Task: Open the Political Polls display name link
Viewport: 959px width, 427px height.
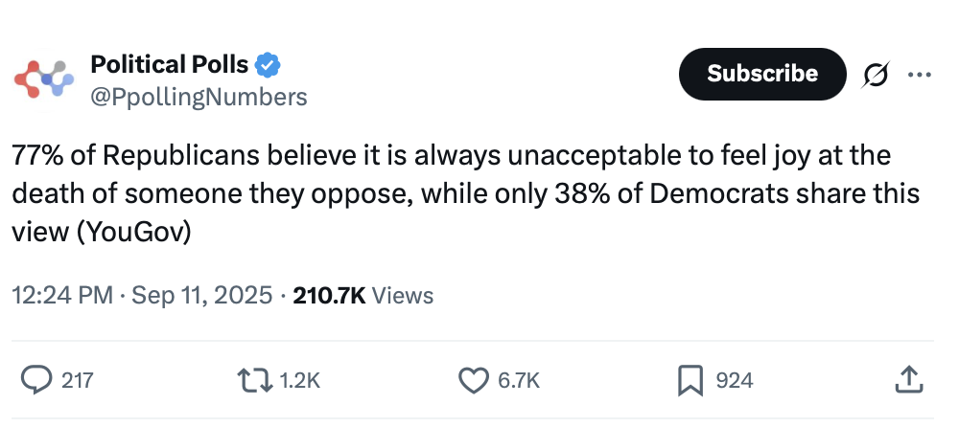Action: 169,65
